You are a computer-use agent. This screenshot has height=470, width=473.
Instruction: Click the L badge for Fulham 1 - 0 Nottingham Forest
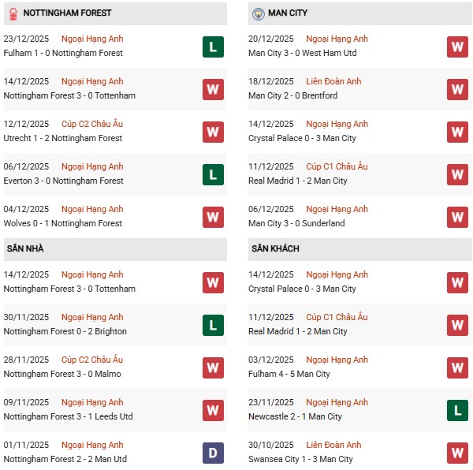213,47
